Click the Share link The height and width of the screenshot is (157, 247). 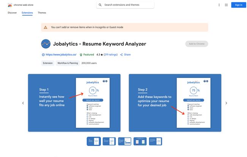point(127,55)
